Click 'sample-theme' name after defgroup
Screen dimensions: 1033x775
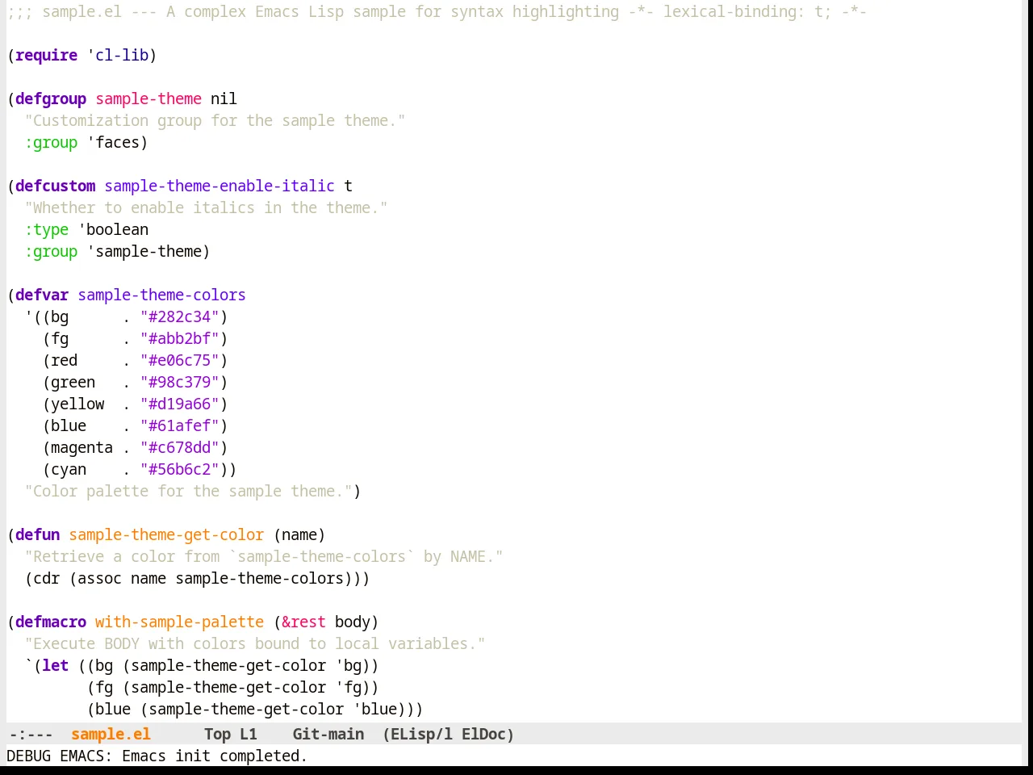click(x=148, y=98)
